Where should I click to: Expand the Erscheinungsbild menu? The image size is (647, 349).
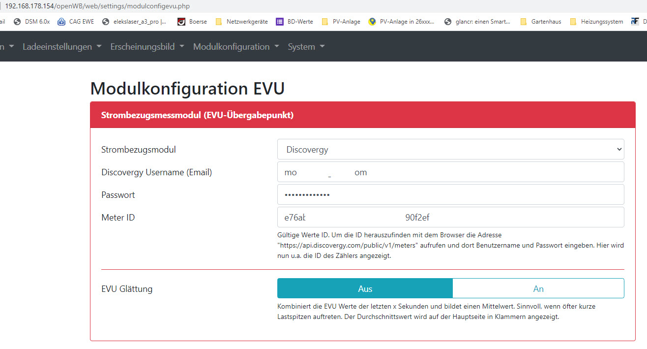click(147, 47)
